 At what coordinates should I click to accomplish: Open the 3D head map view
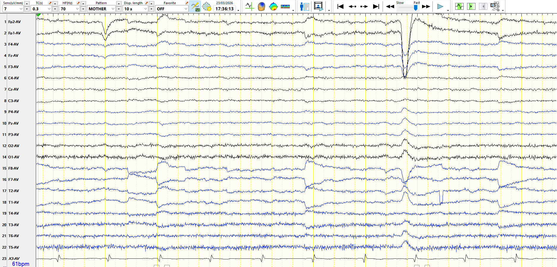(x=261, y=7)
